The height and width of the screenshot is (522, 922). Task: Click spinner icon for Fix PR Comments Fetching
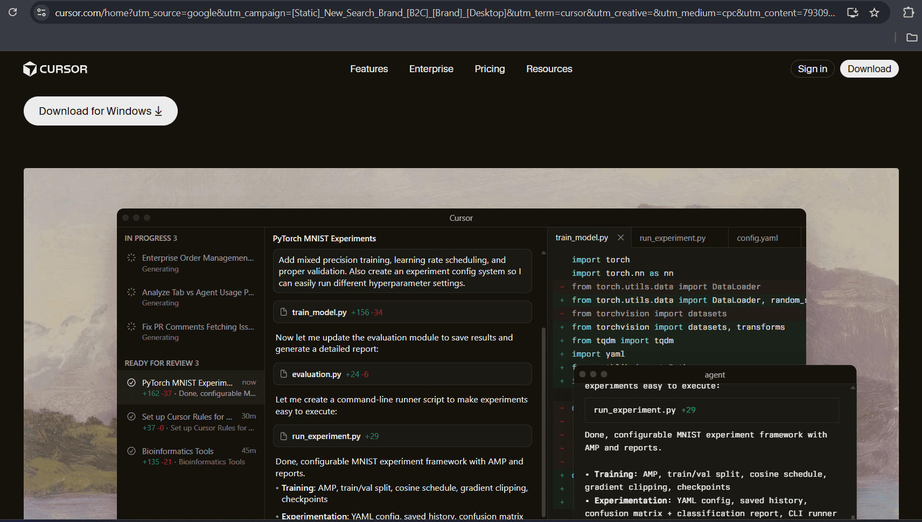(131, 326)
